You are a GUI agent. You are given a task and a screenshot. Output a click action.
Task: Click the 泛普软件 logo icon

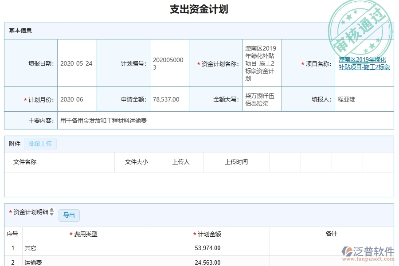(x=347, y=252)
